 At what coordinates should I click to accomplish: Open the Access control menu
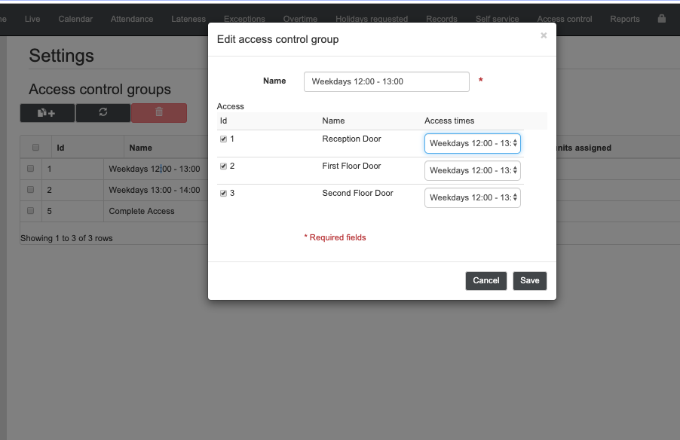[x=565, y=19]
